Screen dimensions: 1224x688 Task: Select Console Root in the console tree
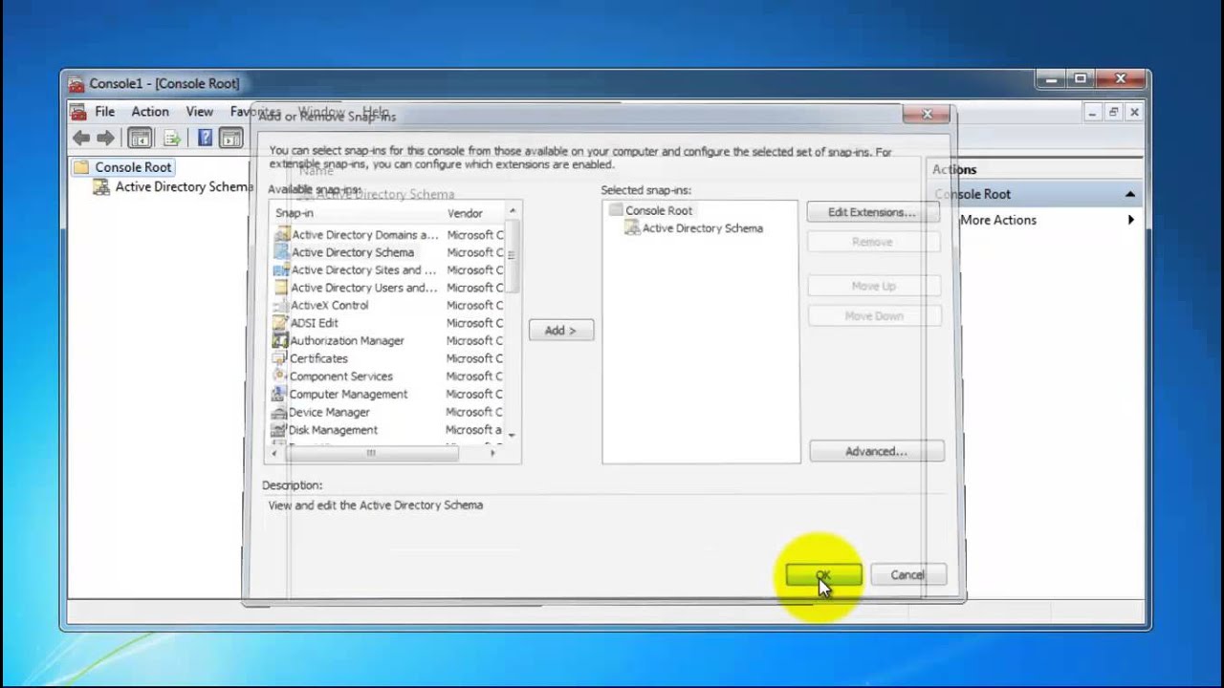pyautogui.click(x=133, y=167)
